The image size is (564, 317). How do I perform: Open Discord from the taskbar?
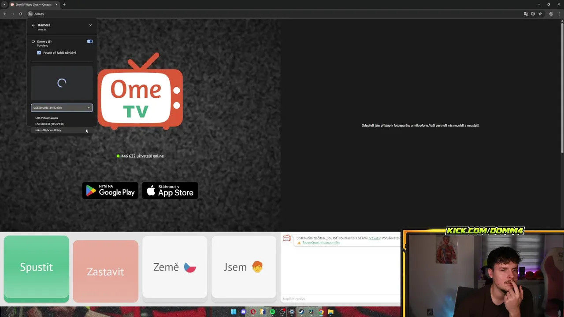coord(243,312)
